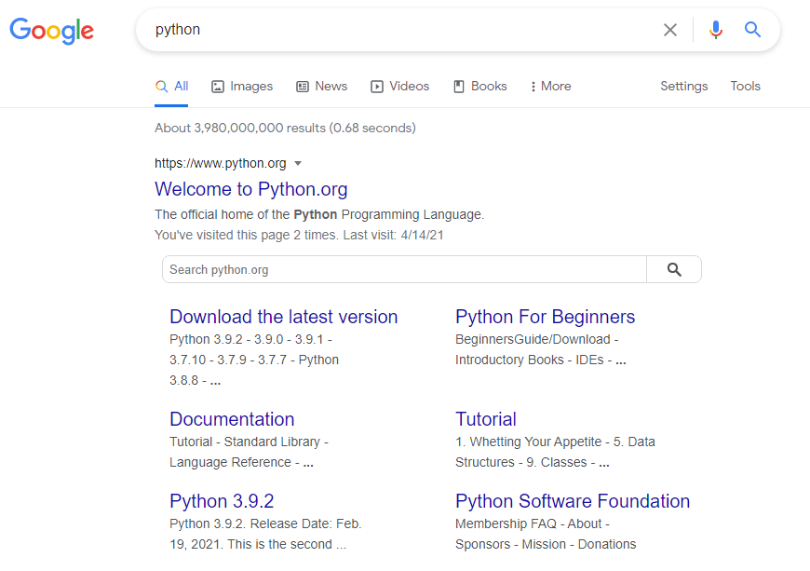Screen dimensions: 810x571
Task: Click the Google logo
Action: tap(51, 31)
